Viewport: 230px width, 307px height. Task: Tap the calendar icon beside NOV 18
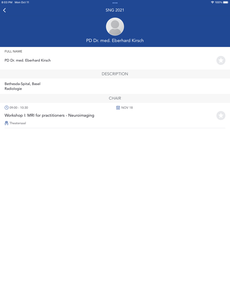(x=118, y=107)
